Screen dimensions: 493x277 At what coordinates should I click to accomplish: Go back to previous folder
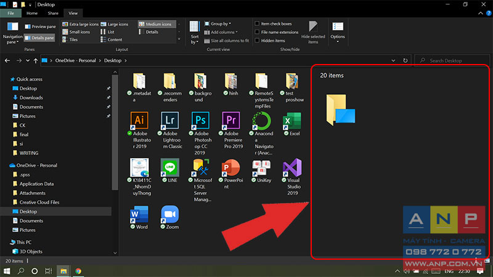[x=7, y=60]
